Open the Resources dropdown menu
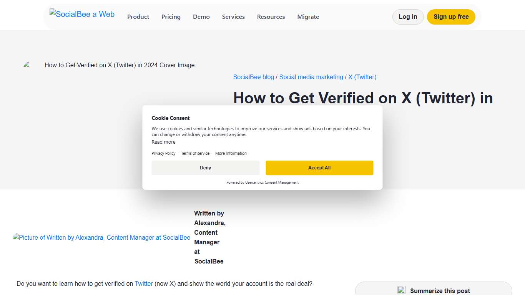Screen dimensions: 525x295 pos(271,17)
